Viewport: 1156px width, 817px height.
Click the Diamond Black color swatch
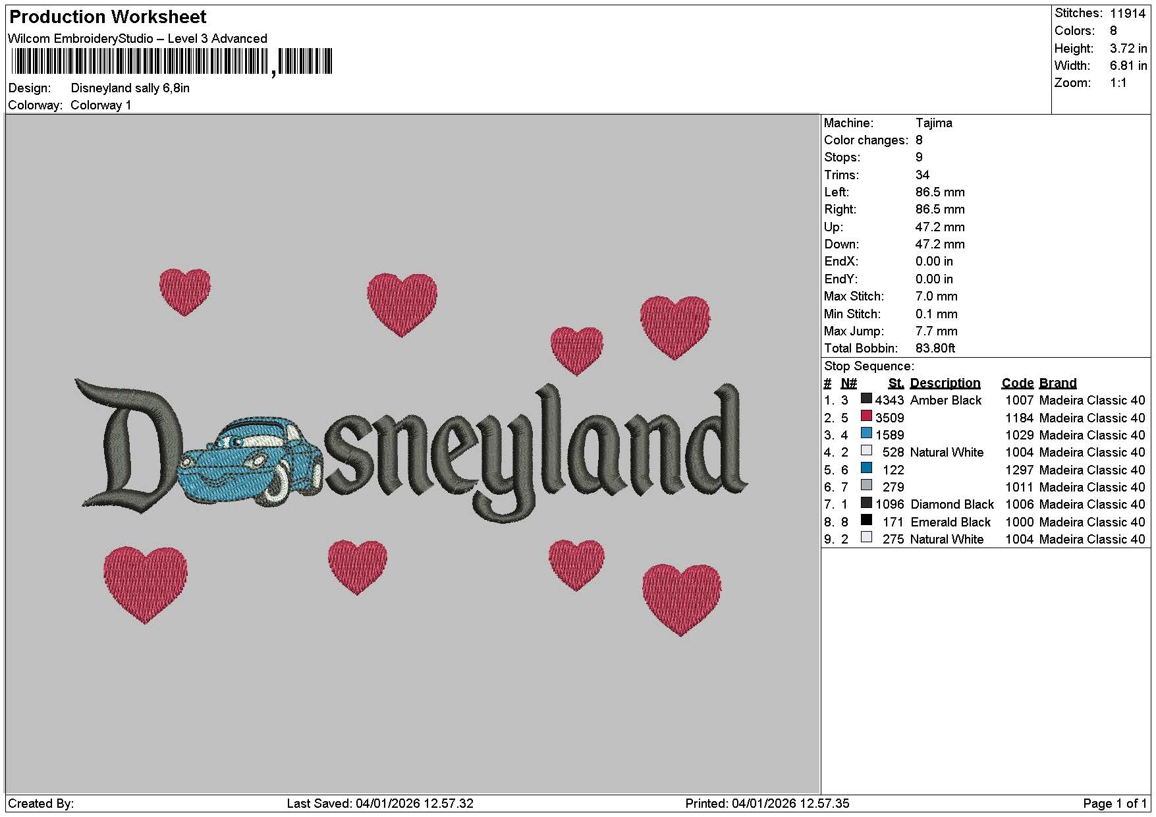point(866,503)
